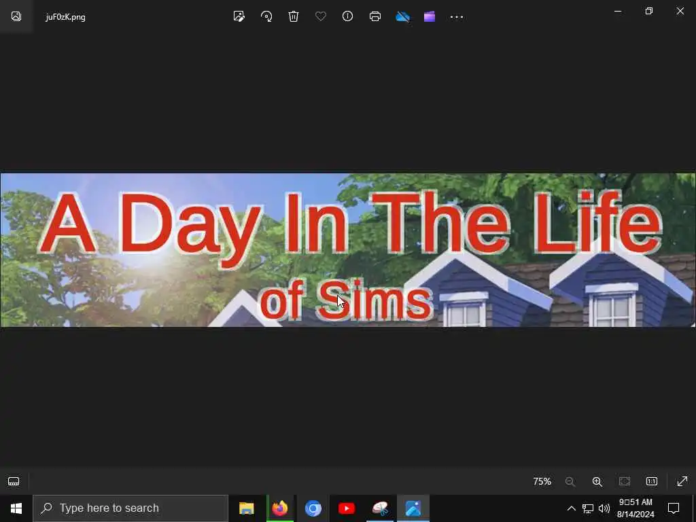
Task: Restore down the Photos window
Action: (x=649, y=11)
